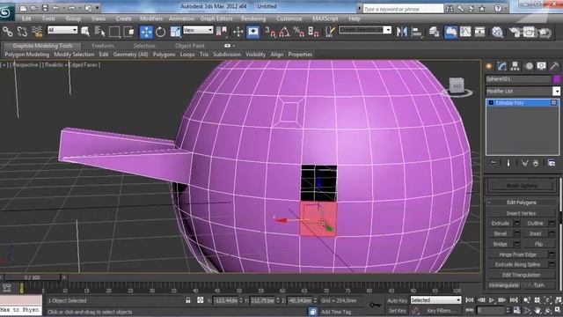Toggle Window/Crossing selection mode

click(128, 32)
